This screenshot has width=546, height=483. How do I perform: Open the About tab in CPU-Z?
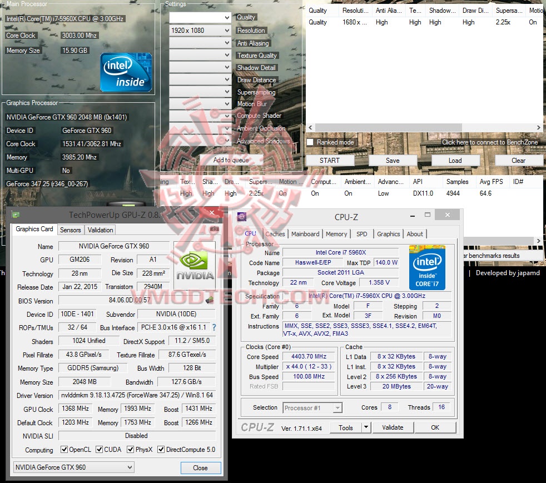tap(415, 234)
